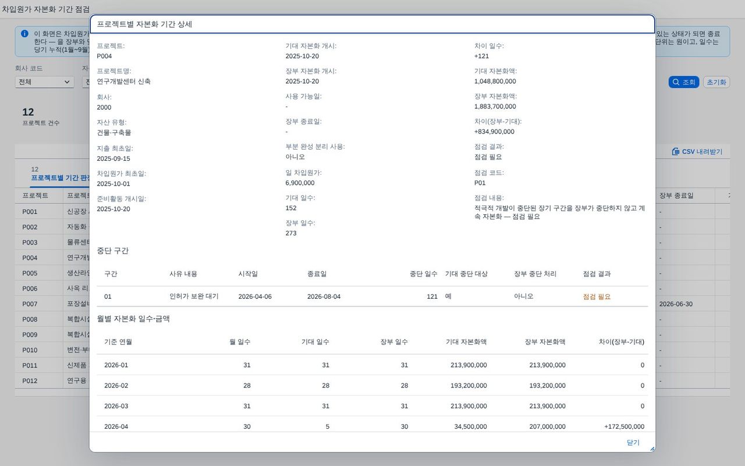Click the 2026-03 row in monthly table
The image size is (745, 466).
(372, 406)
